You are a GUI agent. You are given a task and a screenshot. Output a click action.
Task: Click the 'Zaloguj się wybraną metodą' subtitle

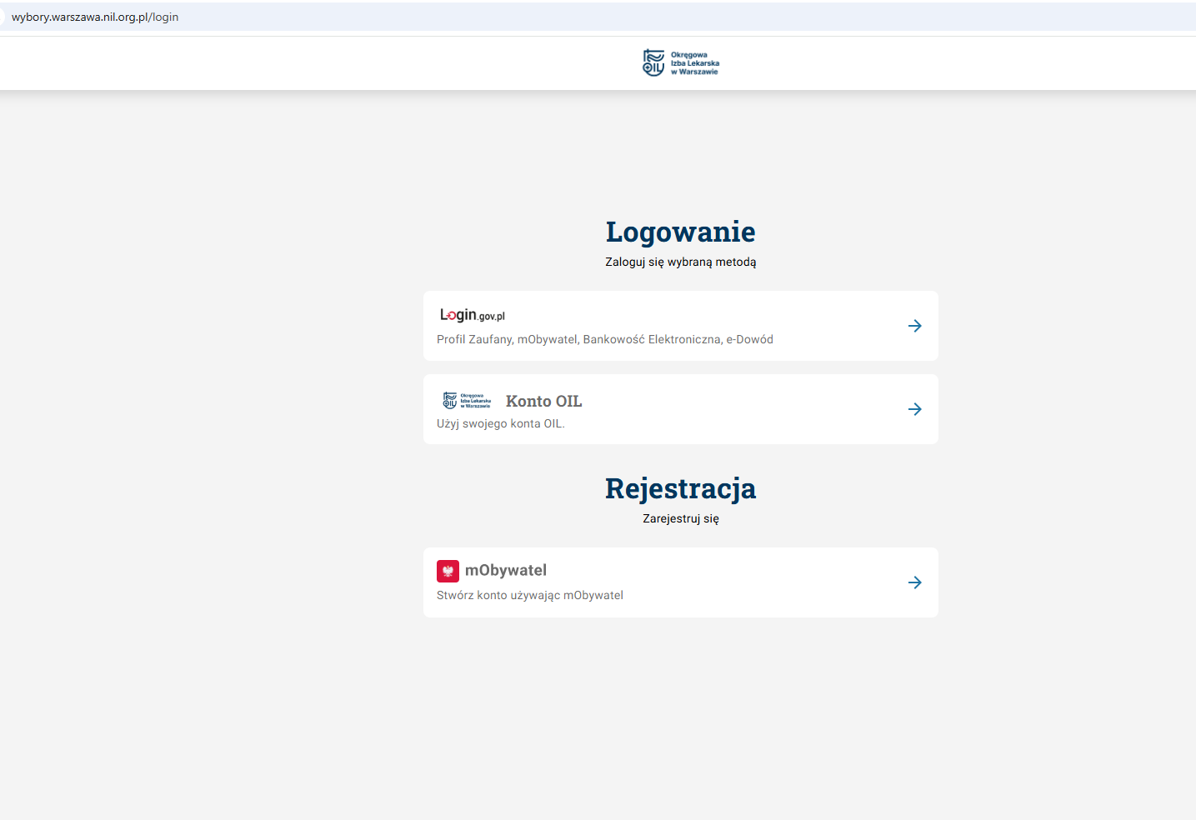tap(680, 262)
